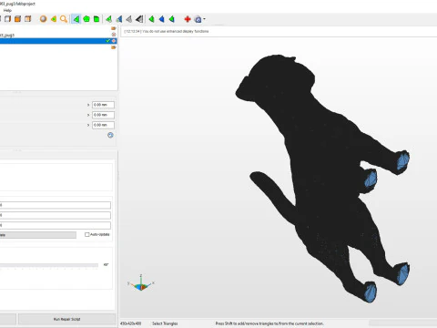Screen dimensions: 437x328
Task: Click the first 0.00 mm input field
Action: click(103, 105)
